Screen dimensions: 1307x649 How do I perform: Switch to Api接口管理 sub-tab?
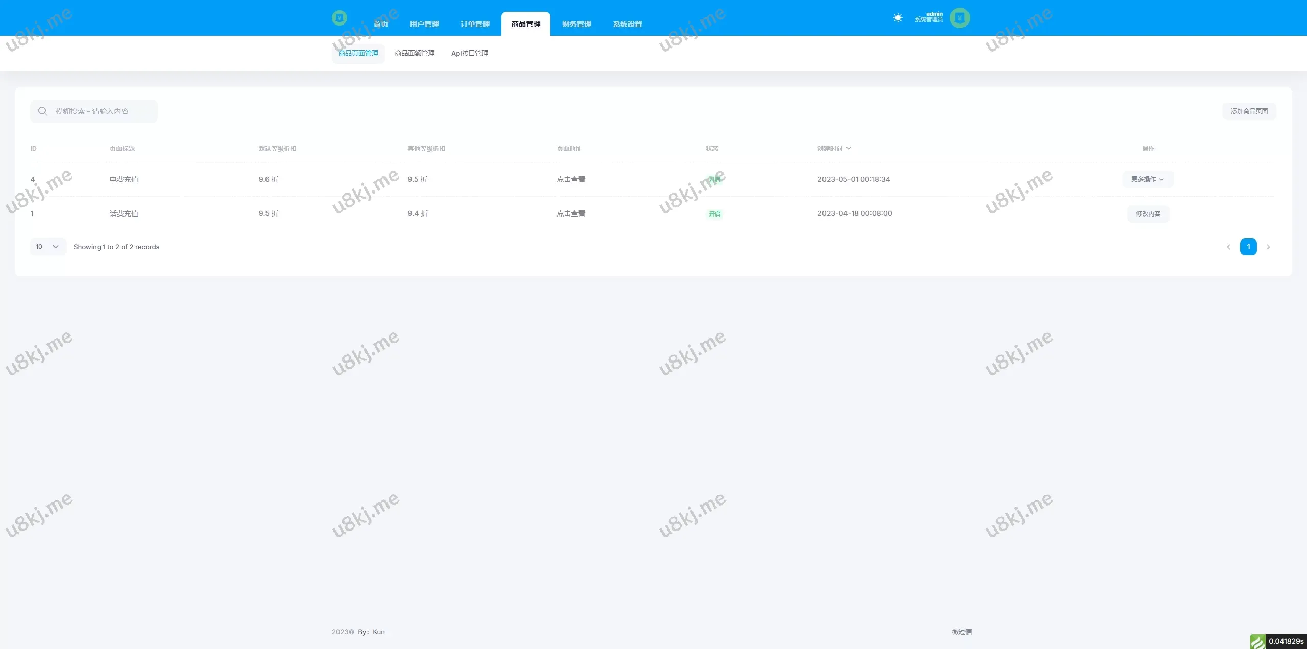click(469, 53)
